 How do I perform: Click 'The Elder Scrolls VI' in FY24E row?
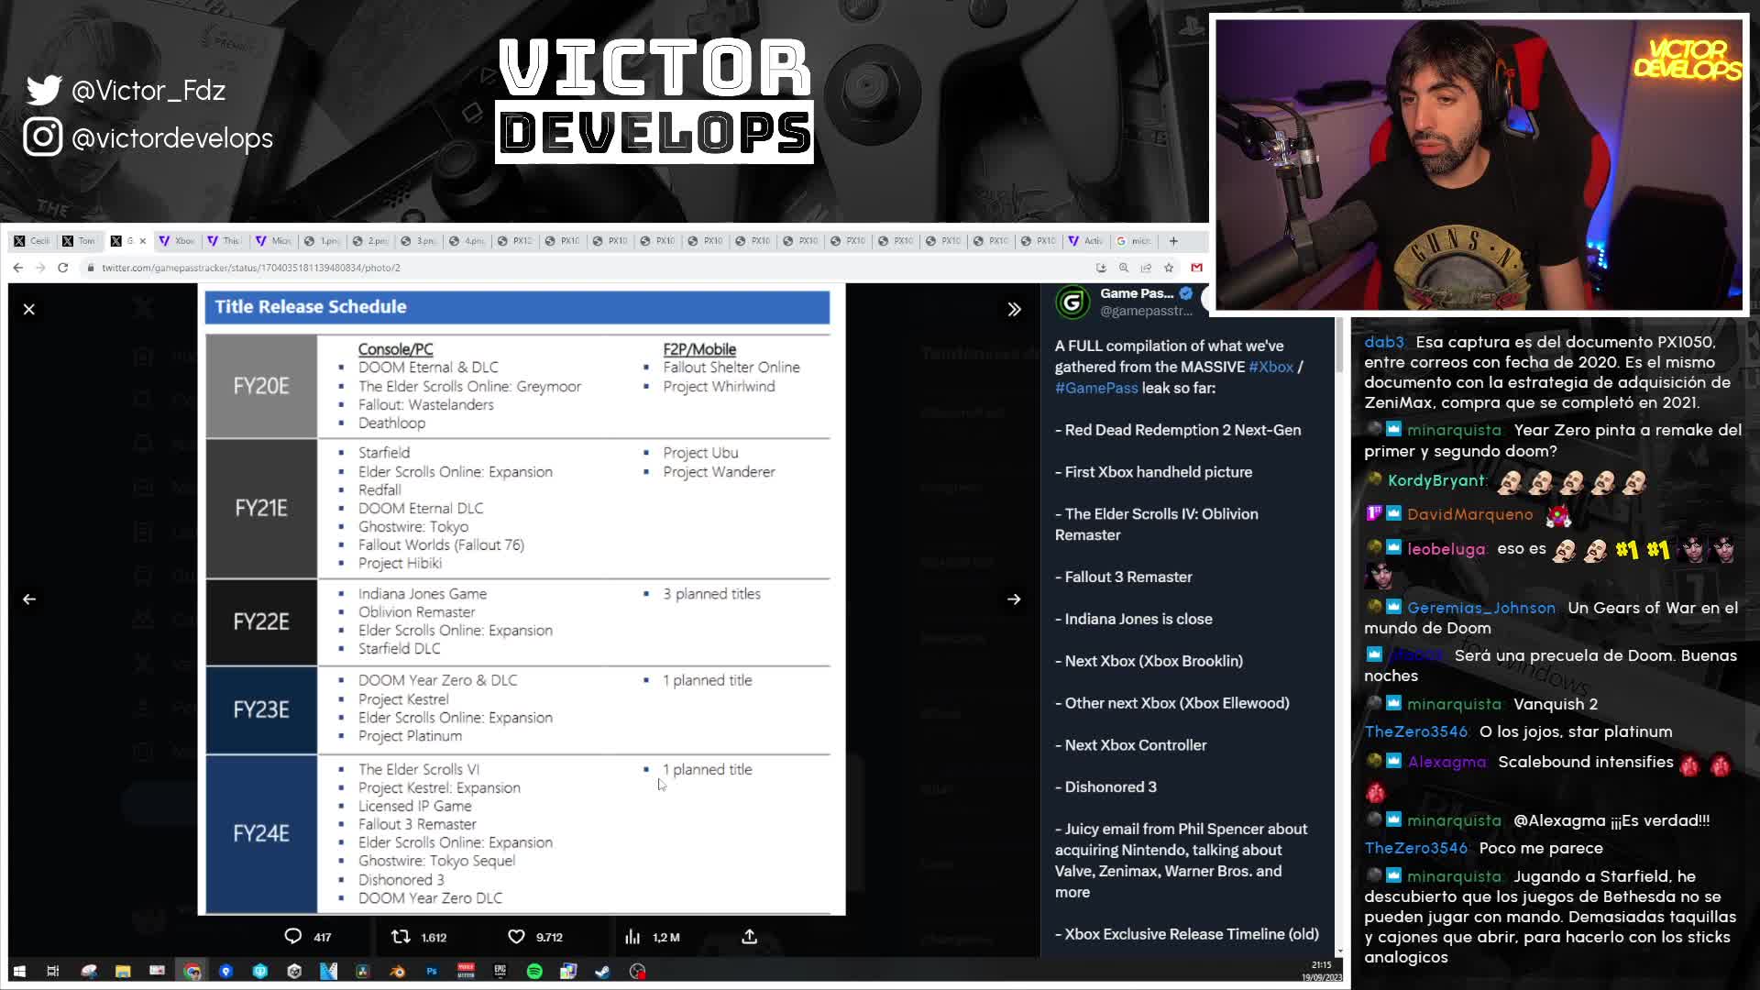[x=418, y=769]
